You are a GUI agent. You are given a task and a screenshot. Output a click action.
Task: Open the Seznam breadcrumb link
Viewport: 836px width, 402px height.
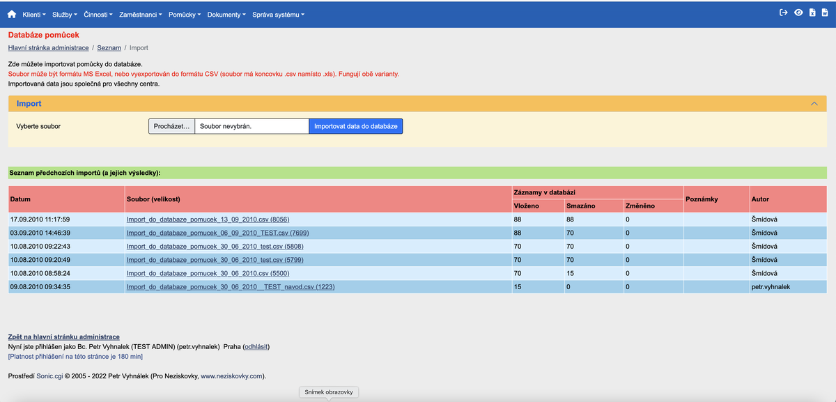[109, 47]
